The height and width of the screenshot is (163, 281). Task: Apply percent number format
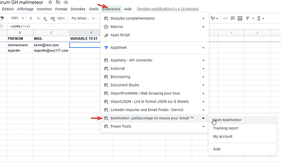(x=38, y=18)
